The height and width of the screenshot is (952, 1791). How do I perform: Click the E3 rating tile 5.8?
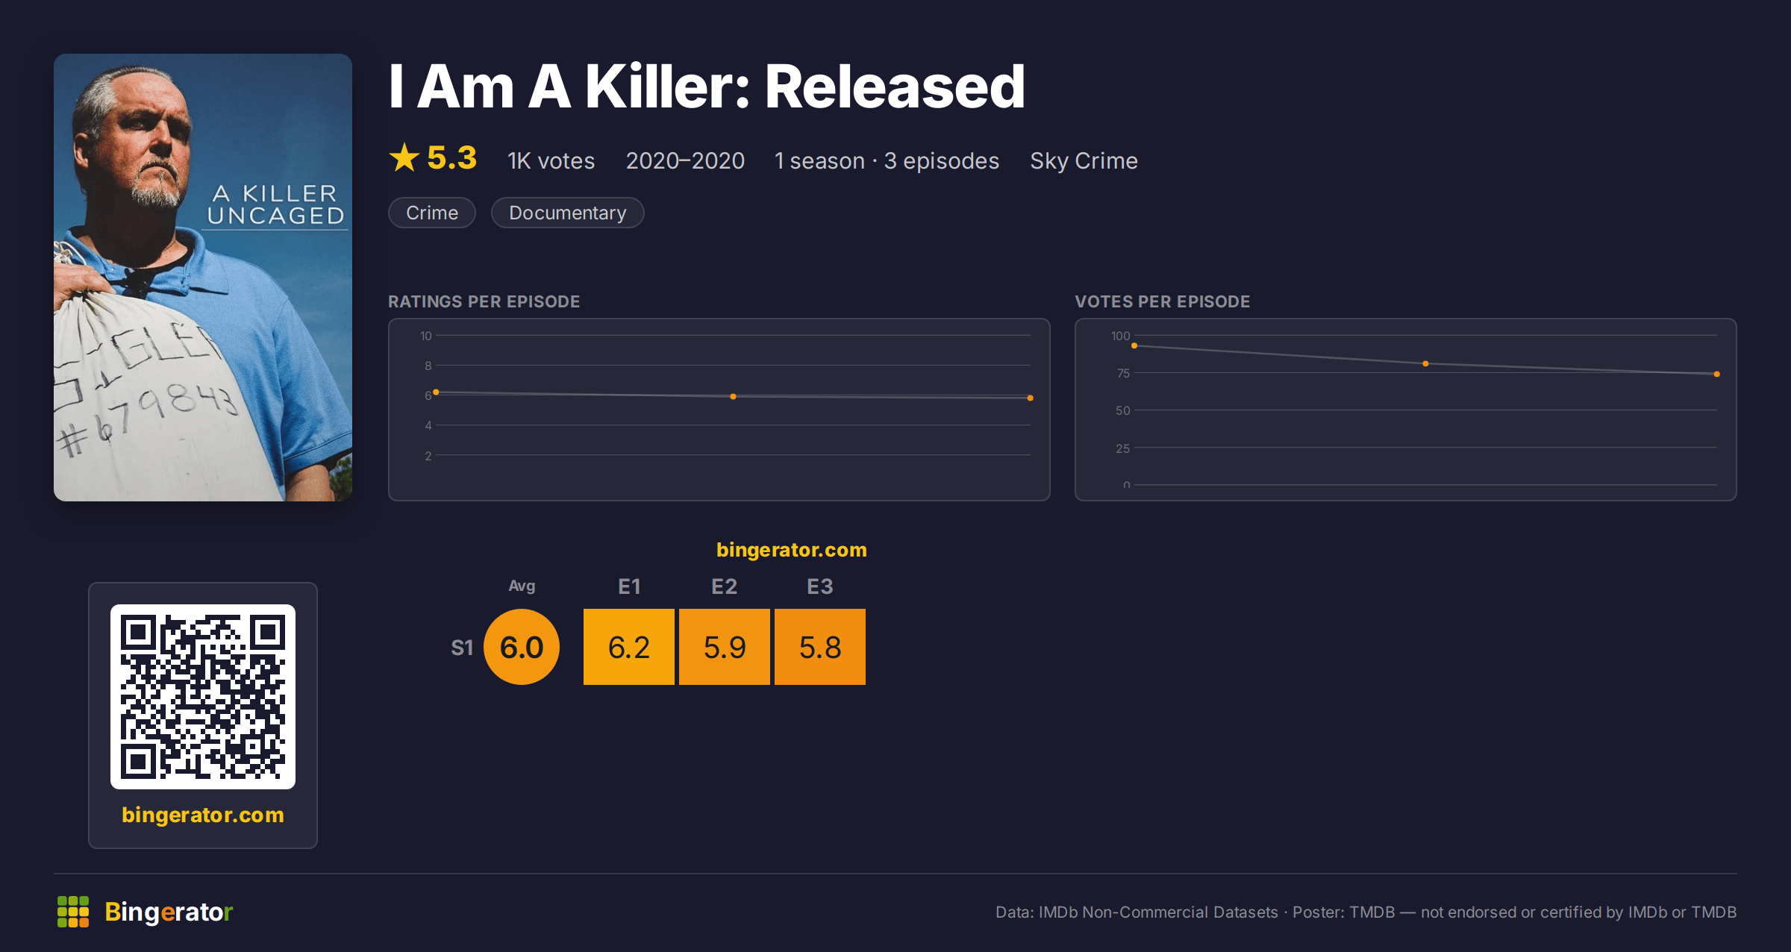[x=820, y=647]
